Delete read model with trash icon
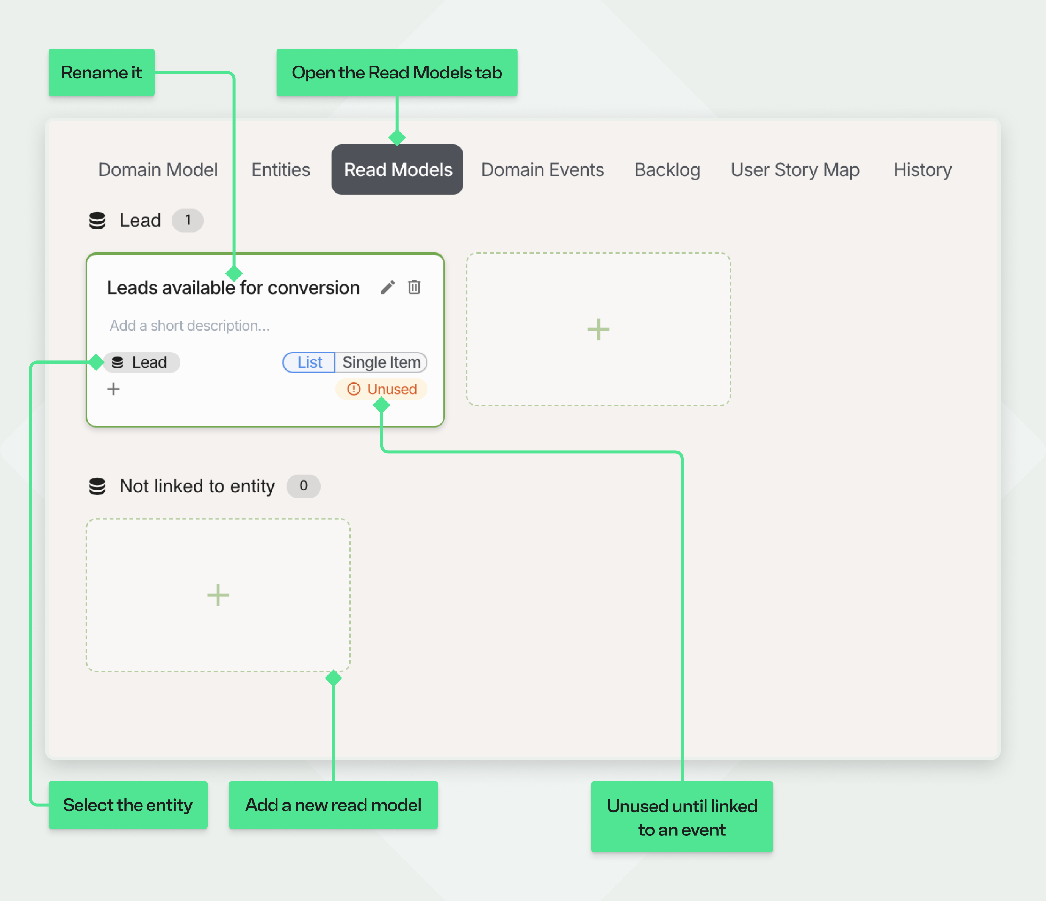 pos(415,287)
